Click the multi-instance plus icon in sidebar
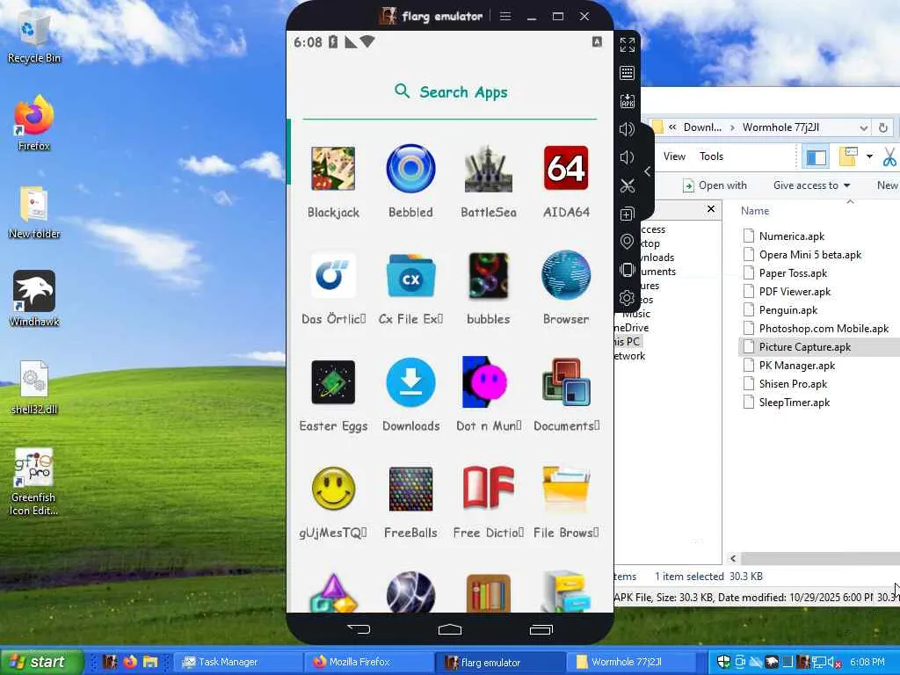 [x=628, y=214]
